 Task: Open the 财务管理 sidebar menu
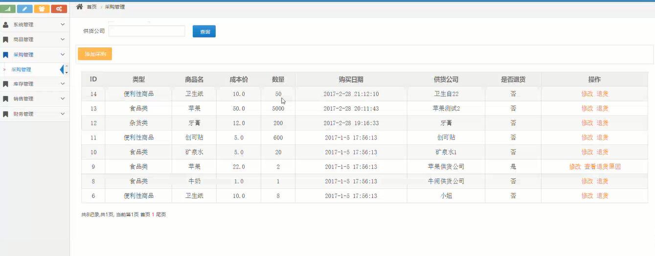click(35, 114)
